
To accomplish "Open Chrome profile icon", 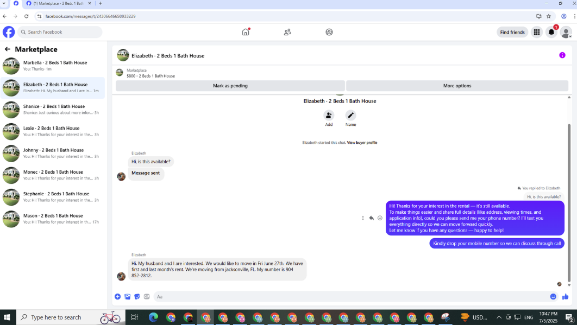I will coord(563,16).
